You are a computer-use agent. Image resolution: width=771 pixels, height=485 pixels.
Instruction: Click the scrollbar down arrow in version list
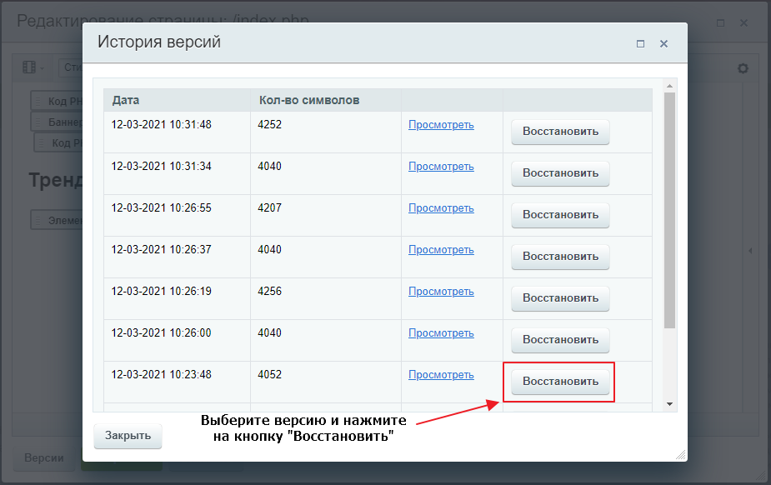click(669, 404)
